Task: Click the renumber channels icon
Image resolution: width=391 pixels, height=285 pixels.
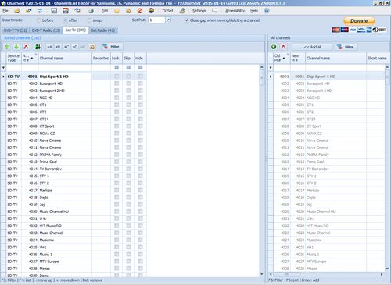Action: (x=38, y=47)
